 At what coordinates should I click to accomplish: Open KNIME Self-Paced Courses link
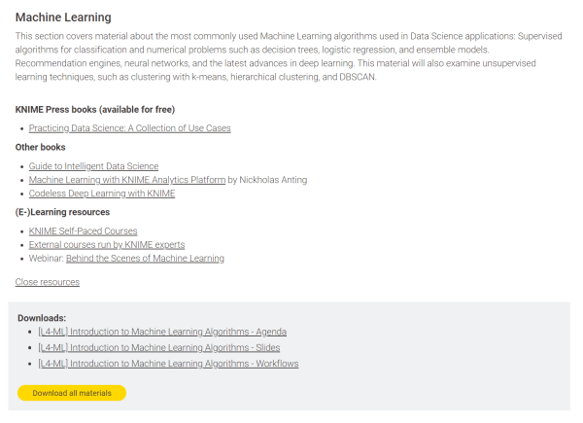click(x=83, y=231)
